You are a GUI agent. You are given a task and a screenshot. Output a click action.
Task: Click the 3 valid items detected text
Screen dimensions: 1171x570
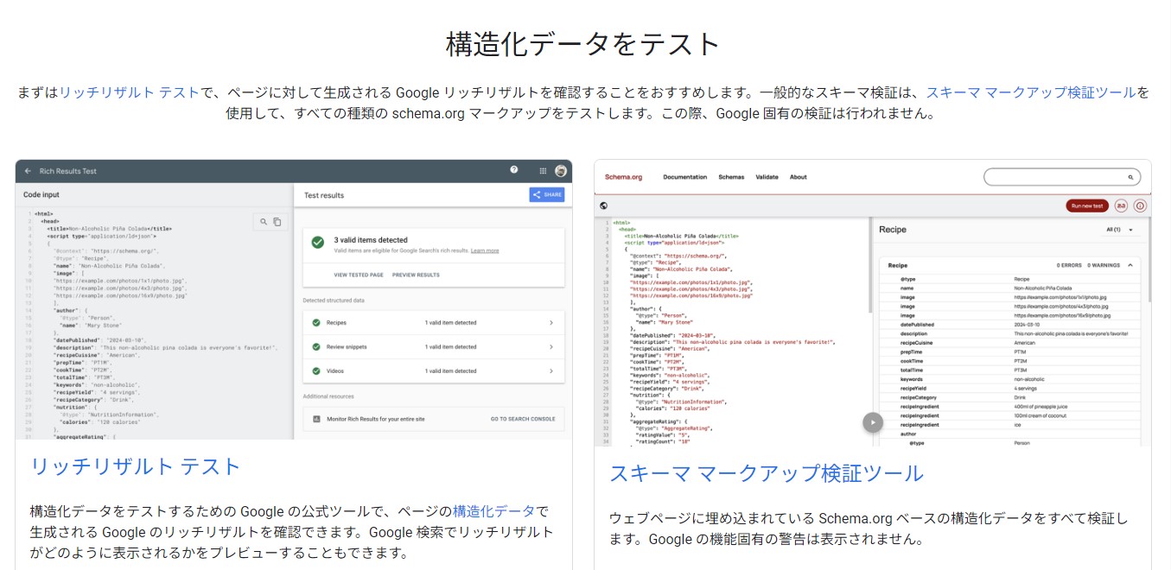[x=371, y=240]
